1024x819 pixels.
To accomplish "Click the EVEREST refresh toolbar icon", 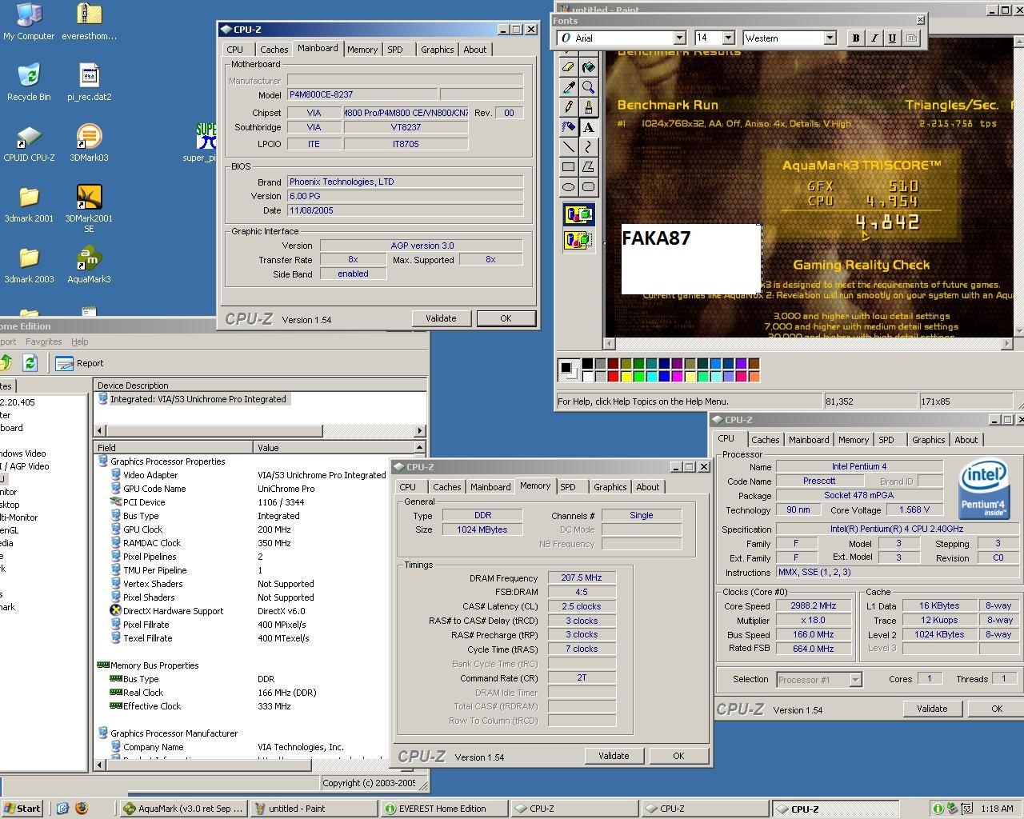I will click(x=30, y=362).
